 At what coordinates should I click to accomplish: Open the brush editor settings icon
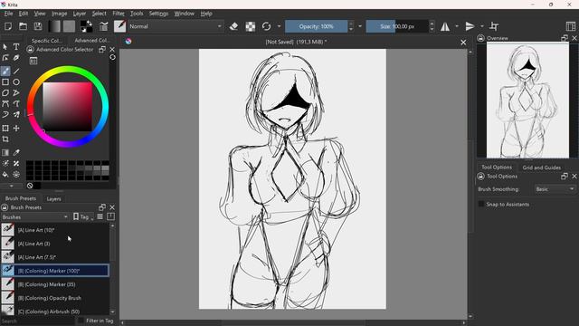tap(104, 26)
